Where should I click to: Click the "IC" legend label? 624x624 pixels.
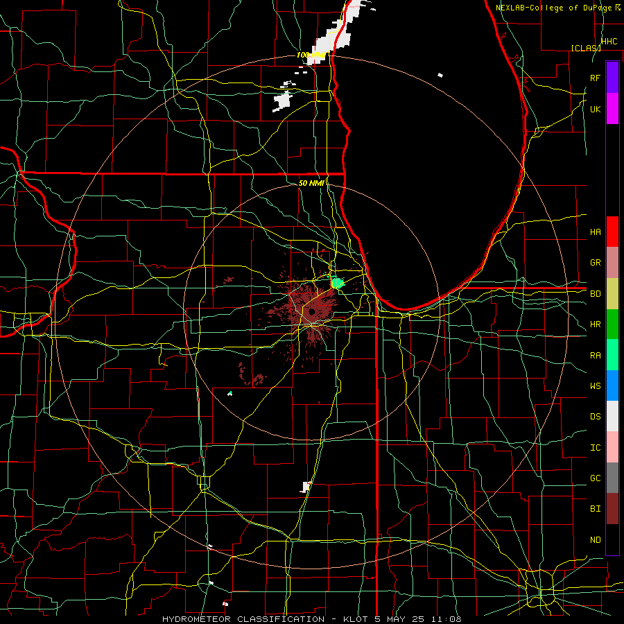595,448
